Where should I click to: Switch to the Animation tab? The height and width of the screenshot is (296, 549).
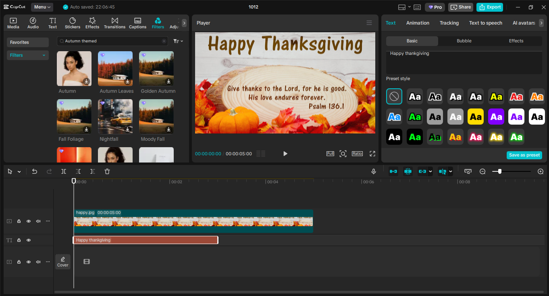coord(418,23)
